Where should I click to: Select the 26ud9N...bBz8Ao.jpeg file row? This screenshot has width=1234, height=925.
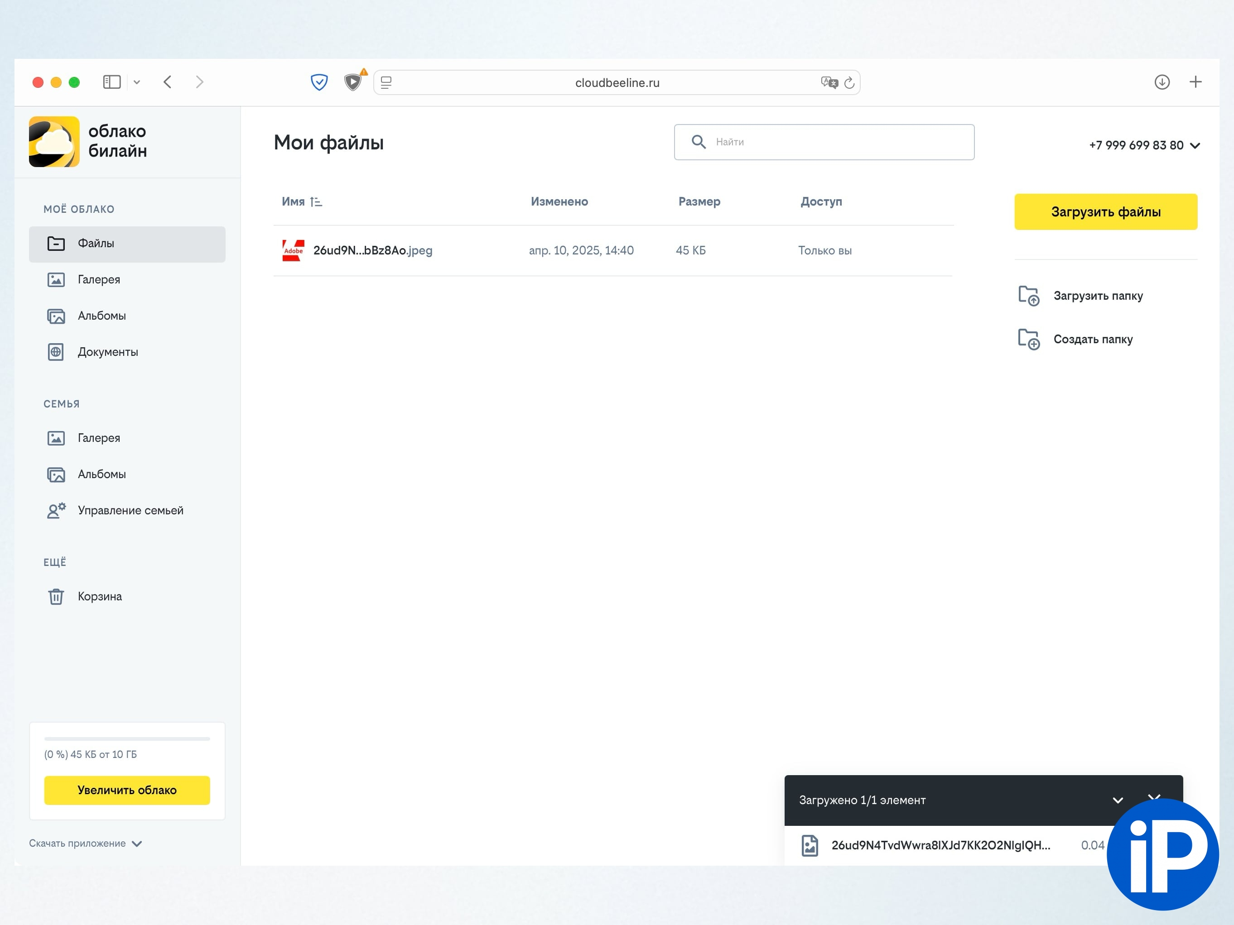point(373,251)
